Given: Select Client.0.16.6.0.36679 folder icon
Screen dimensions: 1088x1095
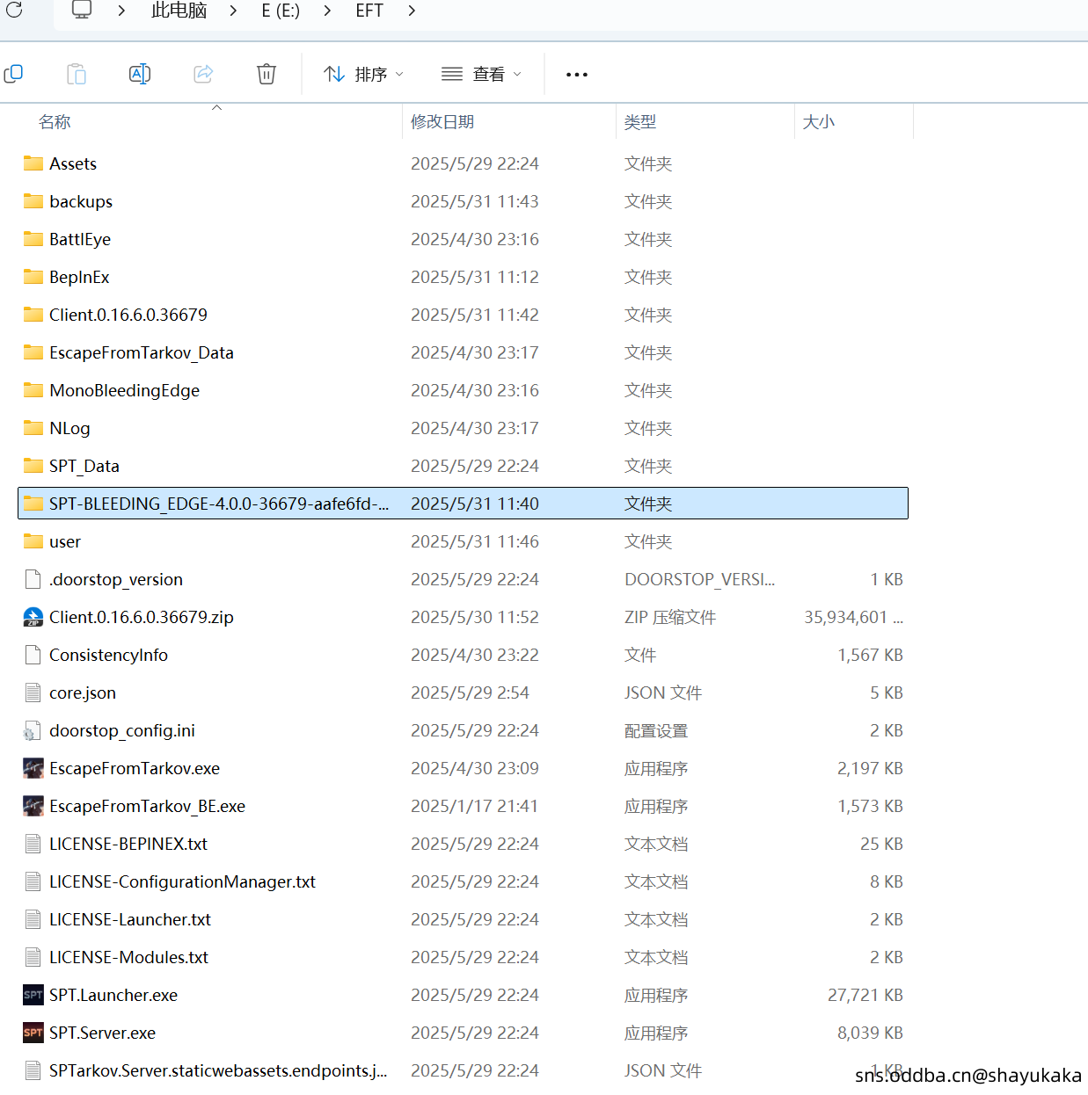Looking at the screenshot, I should [33, 315].
